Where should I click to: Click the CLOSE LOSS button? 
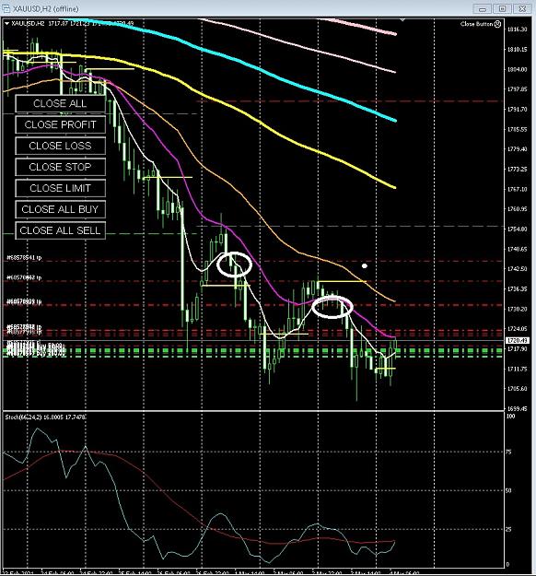[60, 146]
